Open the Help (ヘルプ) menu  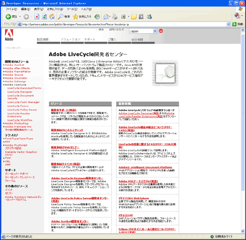[x=86, y=9]
